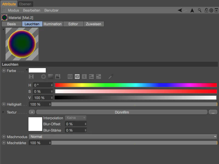Screen dimensions: 219x164
Task: Click the Blur-Stärke stepper arrows
Action: [x=85, y=130]
